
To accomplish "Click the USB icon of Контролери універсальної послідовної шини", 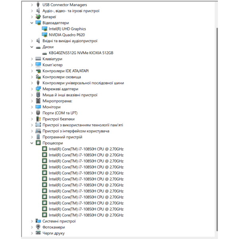I will pos(38,83).
